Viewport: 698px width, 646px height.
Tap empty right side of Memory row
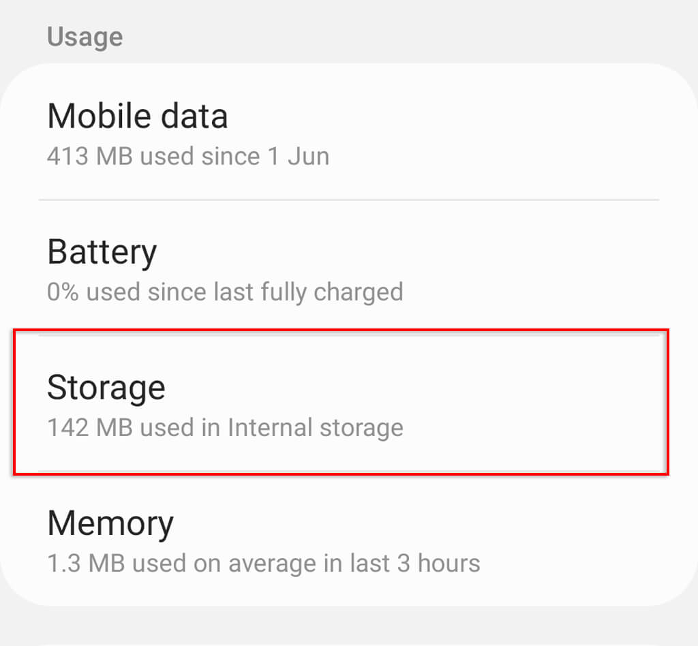579,538
